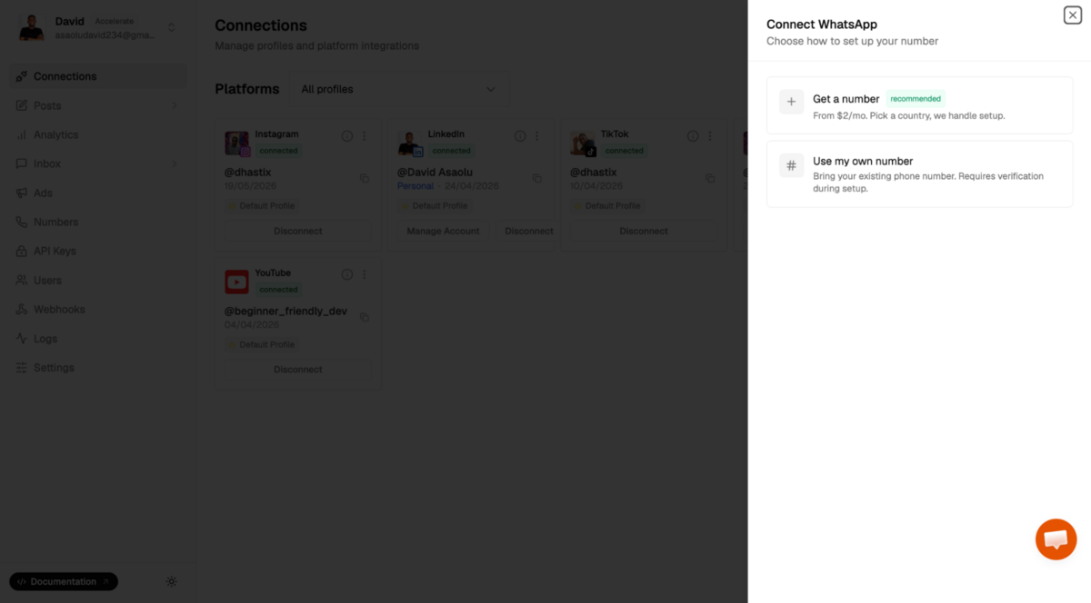The height and width of the screenshot is (603, 1091).
Task: Open Logs in the sidebar
Action: pos(98,338)
